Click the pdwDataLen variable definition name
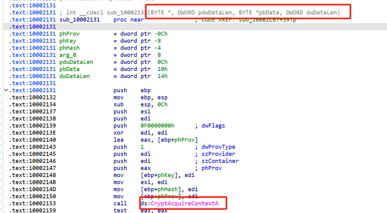387x213 pixels. point(76,62)
